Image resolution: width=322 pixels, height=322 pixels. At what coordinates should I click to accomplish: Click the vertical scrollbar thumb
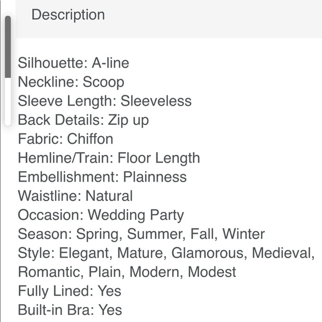[8, 47]
